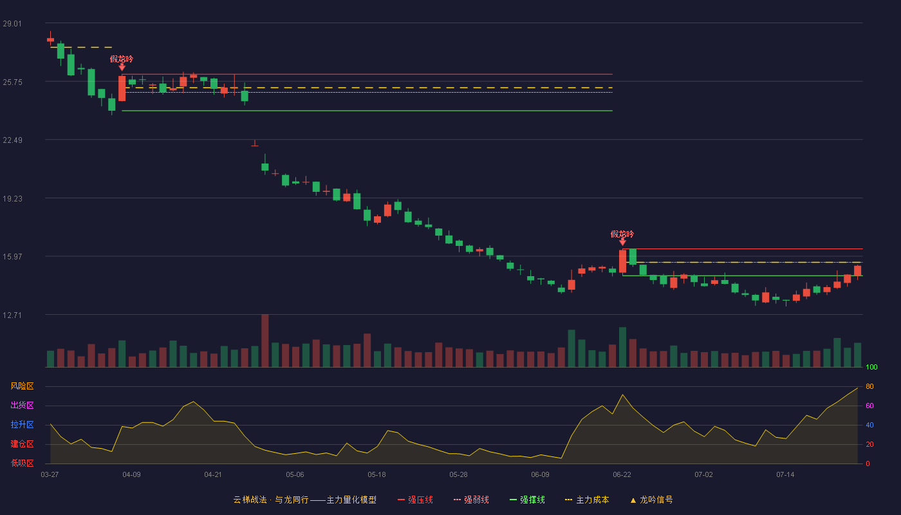
Task: Click the tallest red volume bar
Action: pyautogui.click(x=265, y=341)
